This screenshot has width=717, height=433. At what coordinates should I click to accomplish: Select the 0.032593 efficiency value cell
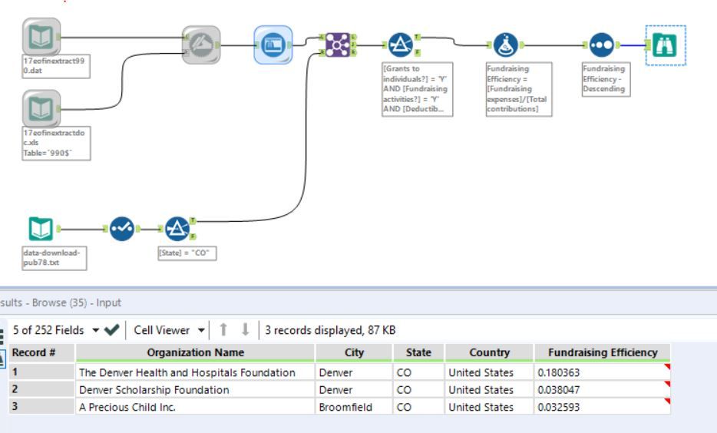602,406
